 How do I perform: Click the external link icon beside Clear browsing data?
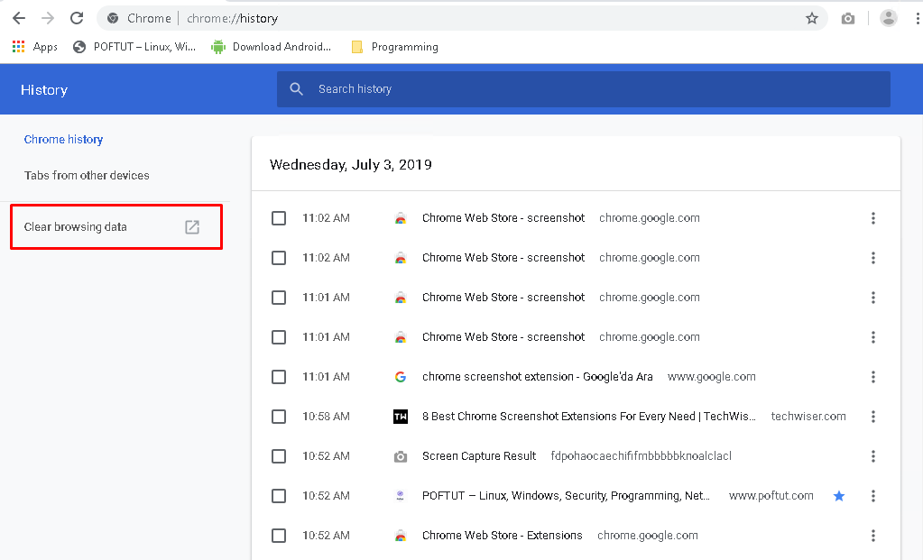click(x=192, y=227)
